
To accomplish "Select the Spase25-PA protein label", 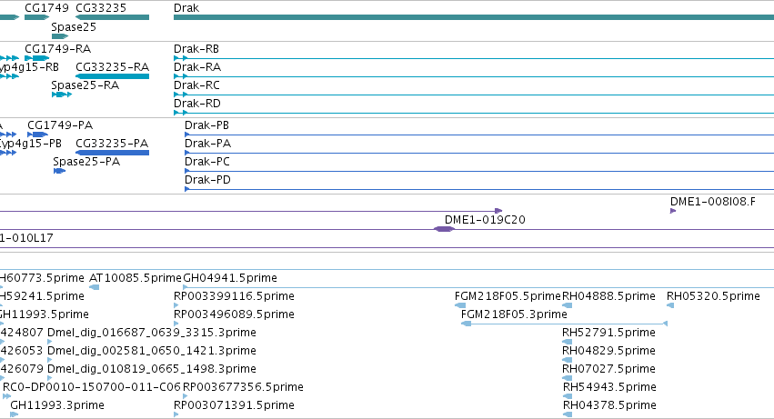I will 86,162.
